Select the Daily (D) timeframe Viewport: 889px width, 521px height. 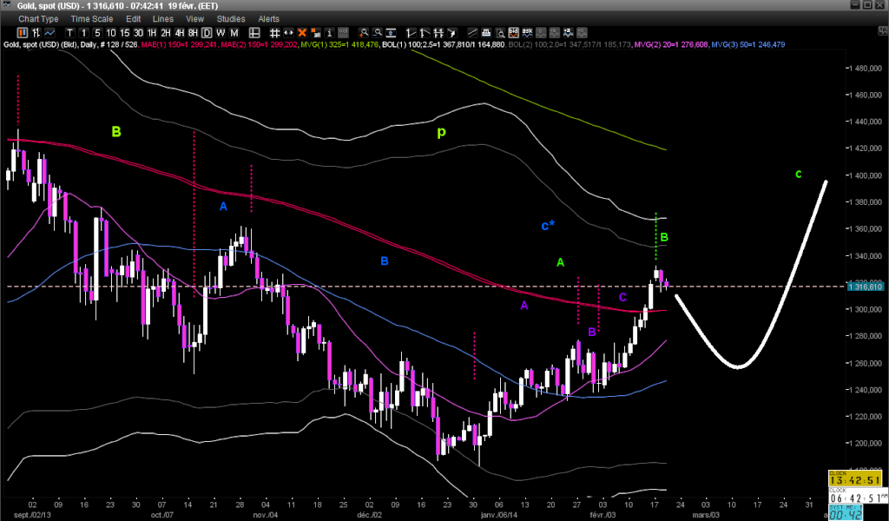(207, 33)
